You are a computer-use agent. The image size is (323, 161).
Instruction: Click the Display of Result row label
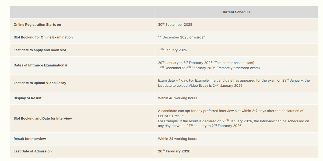pyautogui.click(x=27, y=98)
